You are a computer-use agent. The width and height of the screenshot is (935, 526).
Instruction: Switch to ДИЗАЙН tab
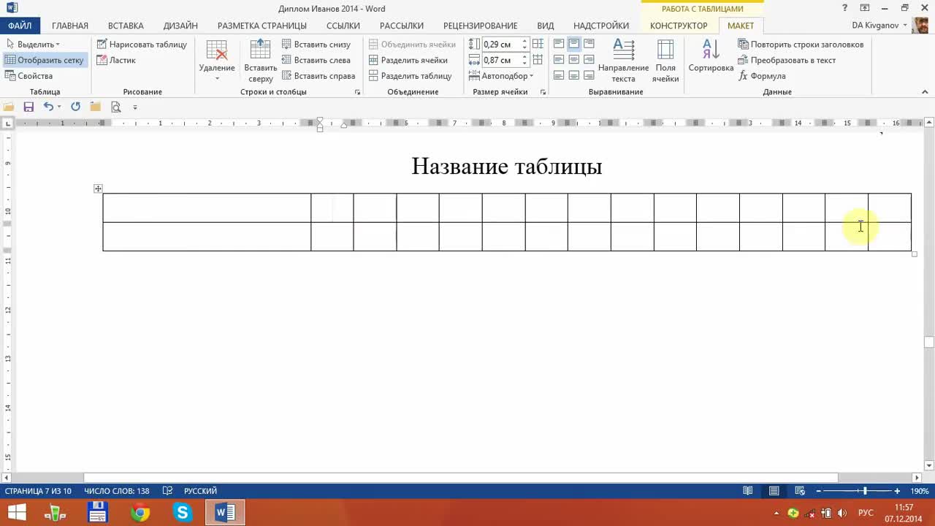click(x=180, y=26)
